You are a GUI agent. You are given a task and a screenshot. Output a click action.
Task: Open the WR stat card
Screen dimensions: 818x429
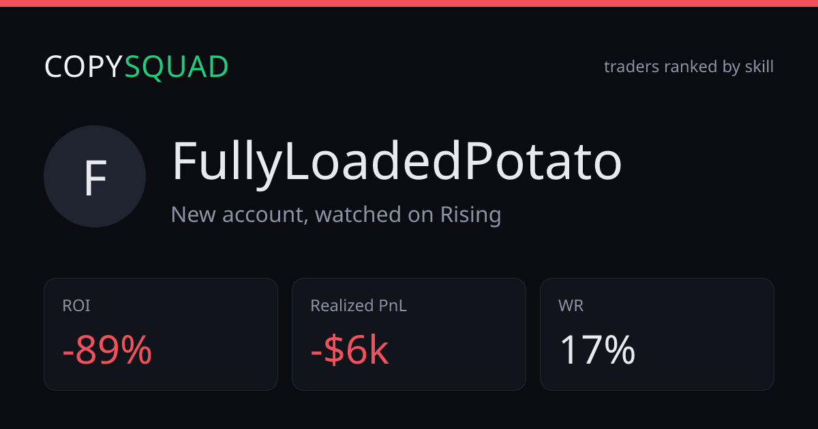click(x=657, y=334)
